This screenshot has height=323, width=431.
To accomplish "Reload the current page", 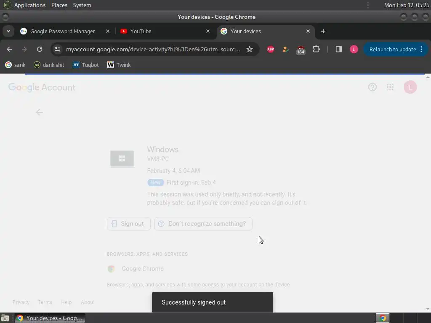I will tap(40, 50).
